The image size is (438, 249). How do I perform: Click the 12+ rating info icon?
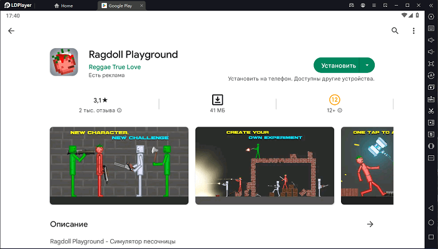[x=340, y=110]
